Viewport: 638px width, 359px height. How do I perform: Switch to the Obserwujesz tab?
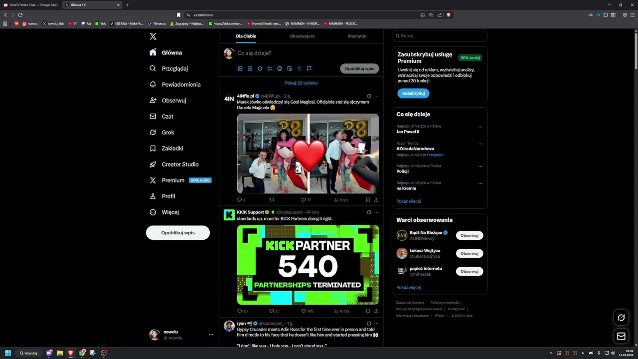pos(302,36)
